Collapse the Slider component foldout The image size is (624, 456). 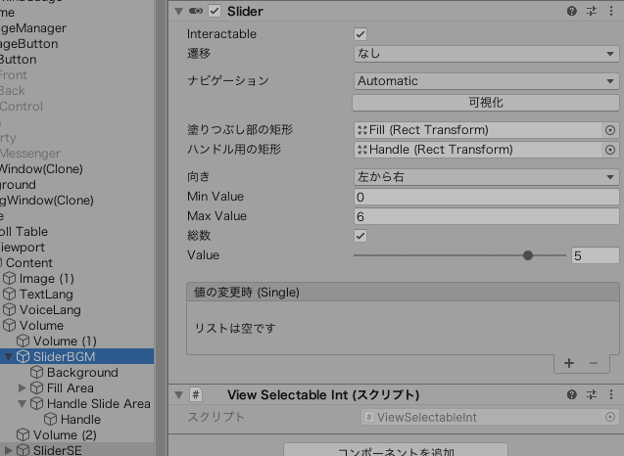click(178, 12)
